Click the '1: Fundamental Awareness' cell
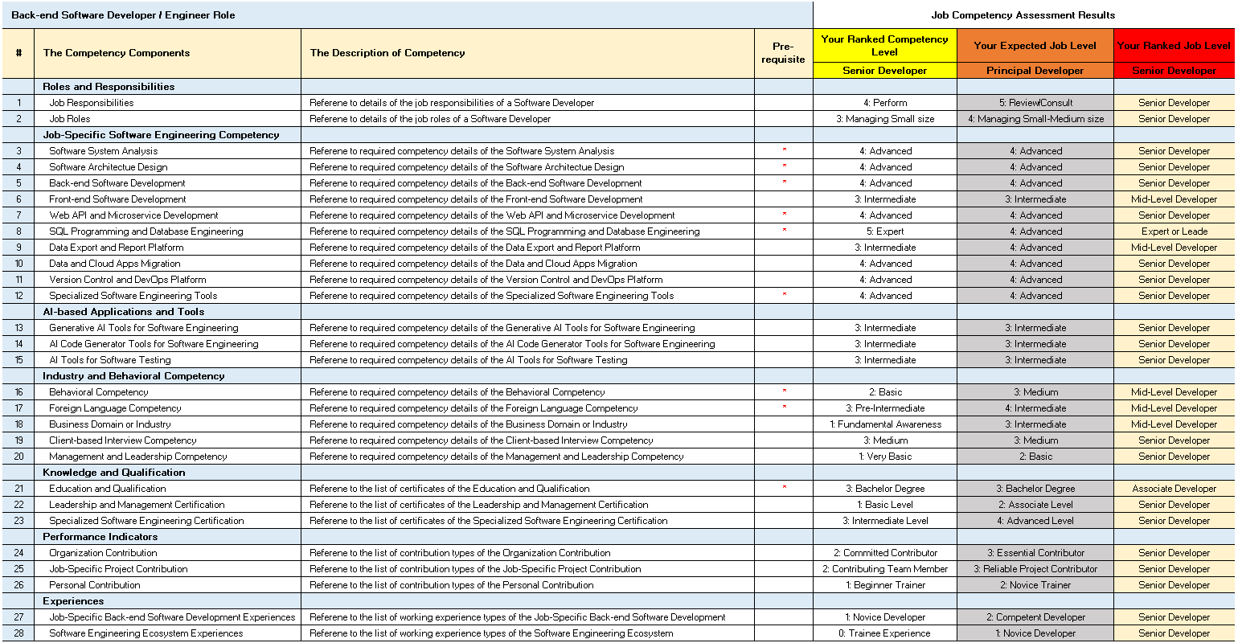The width and height of the screenshot is (1238, 643). [884, 424]
